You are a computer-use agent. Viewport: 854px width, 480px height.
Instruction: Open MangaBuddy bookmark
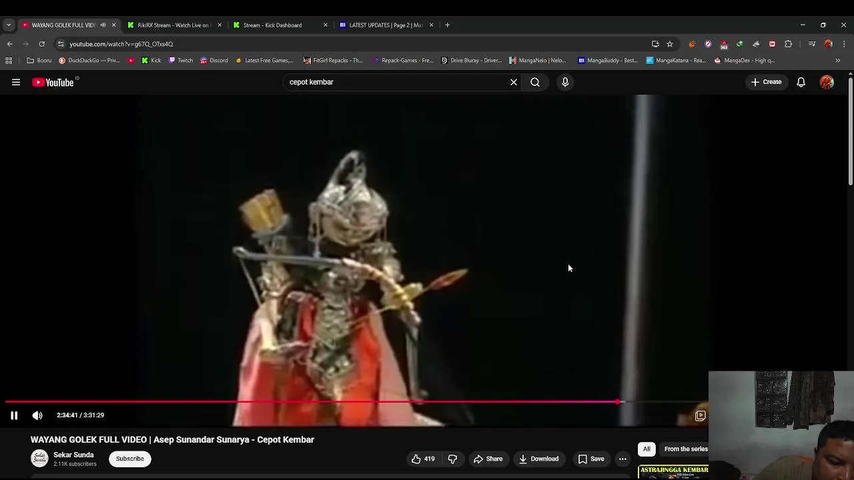coord(608,60)
